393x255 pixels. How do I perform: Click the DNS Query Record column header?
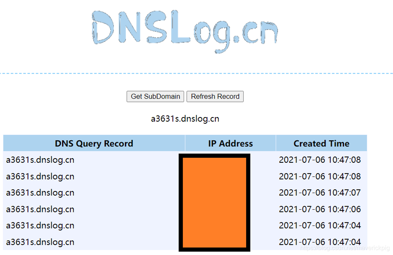[94, 143]
